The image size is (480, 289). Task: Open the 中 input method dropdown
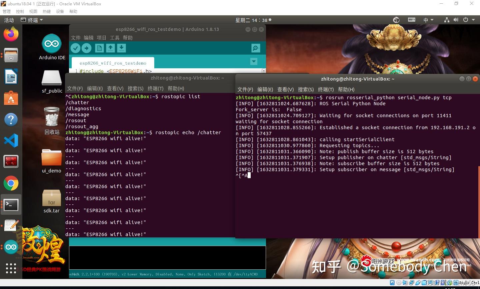[x=428, y=20]
